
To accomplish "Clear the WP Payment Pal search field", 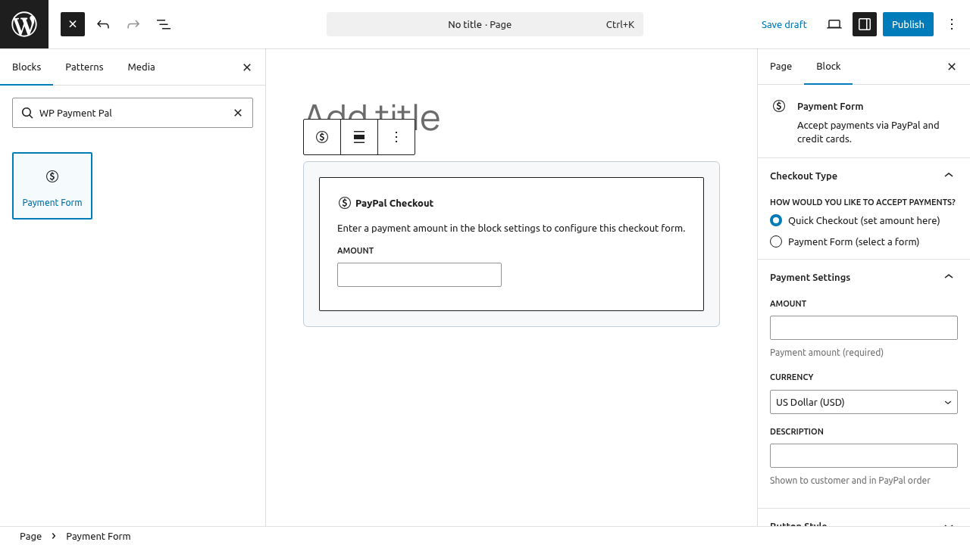I will (x=238, y=112).
